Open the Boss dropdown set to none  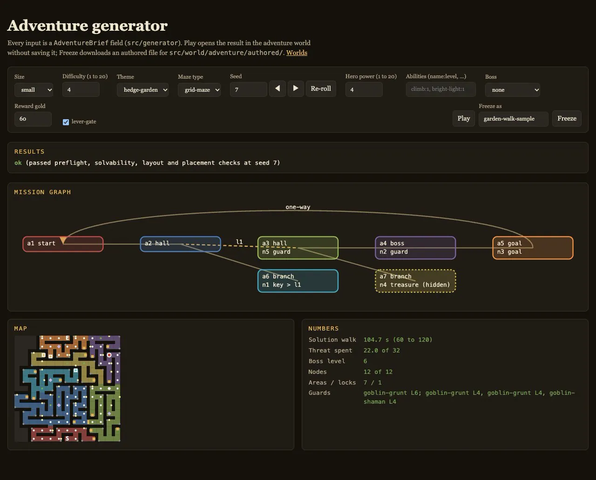513,89
